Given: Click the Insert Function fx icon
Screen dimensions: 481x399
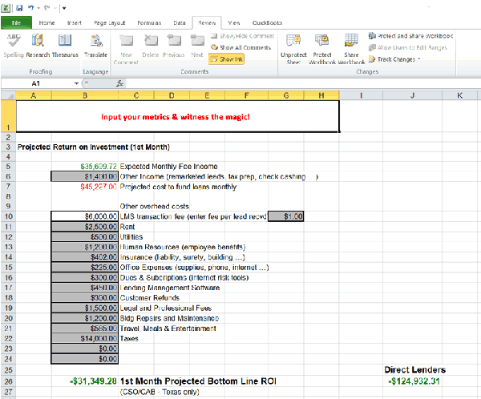Looking at the screenshot, I should pos(119,83).
